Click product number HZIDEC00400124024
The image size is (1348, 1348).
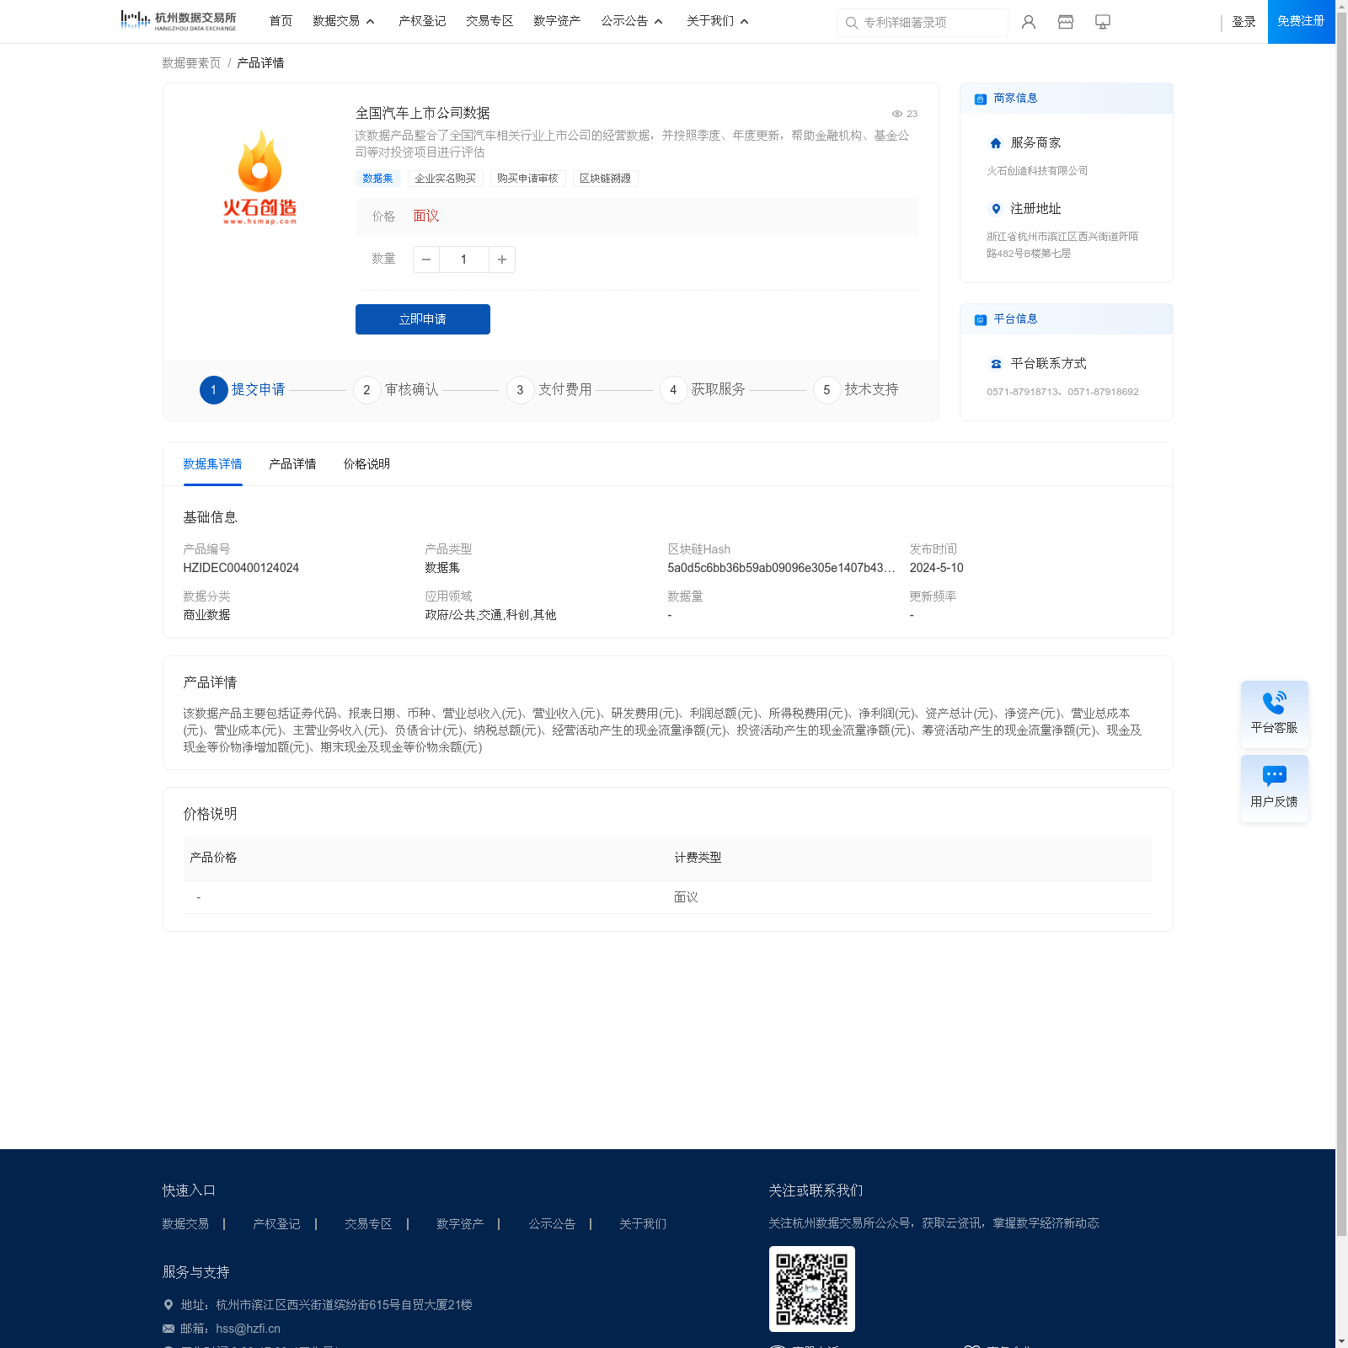pyautogui.click(x=241, y=568)
